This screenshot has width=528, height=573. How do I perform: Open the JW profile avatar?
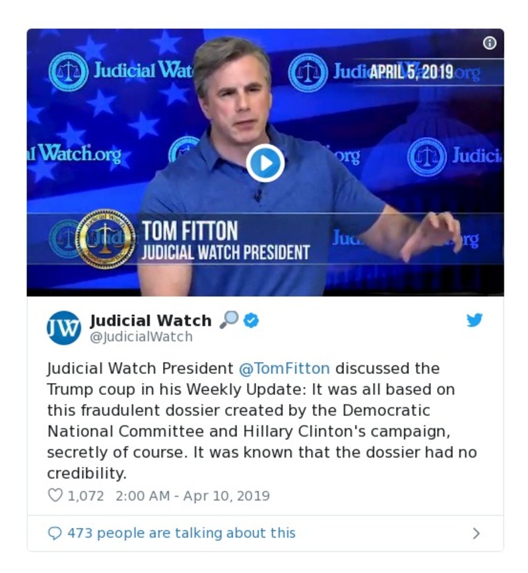[63, 328]
